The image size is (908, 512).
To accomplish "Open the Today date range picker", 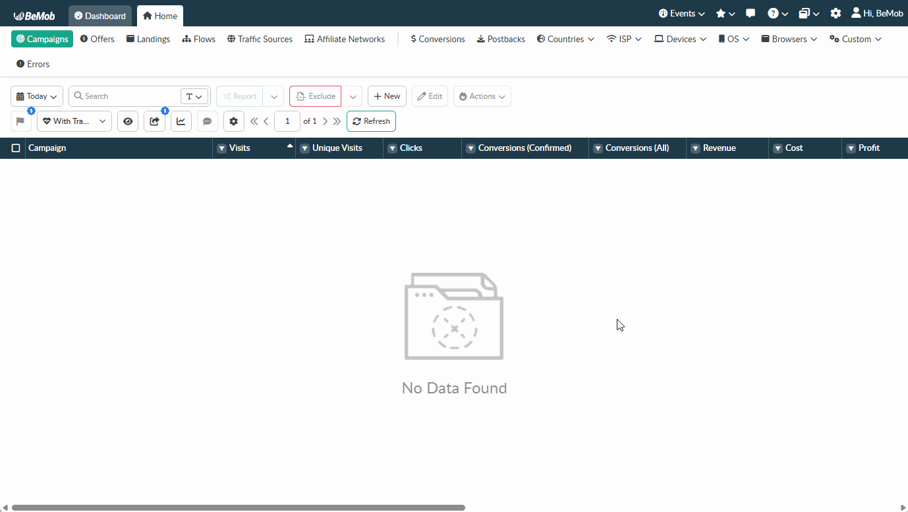I will tap(37, 96).
